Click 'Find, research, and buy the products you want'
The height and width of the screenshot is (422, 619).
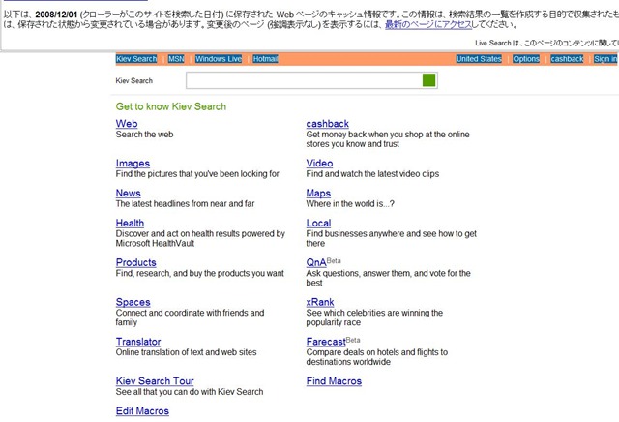(x=200, y=274)
